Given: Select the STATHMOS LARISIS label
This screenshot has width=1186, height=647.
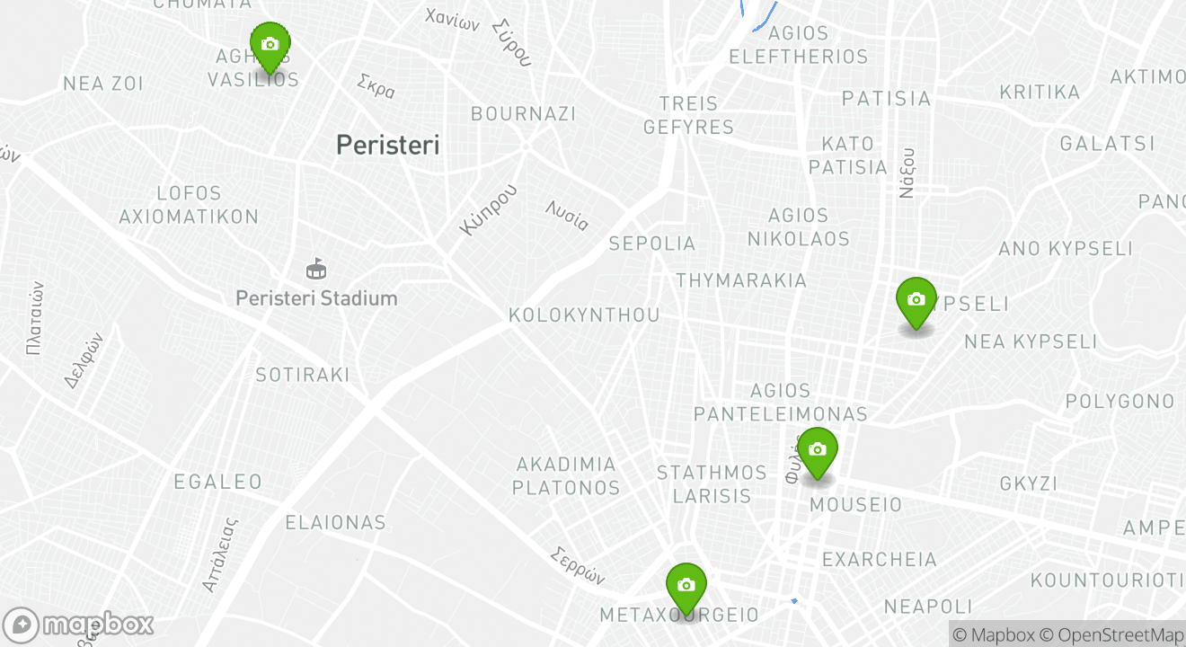Looking at the screenshot, I should [x=712, y=484].
